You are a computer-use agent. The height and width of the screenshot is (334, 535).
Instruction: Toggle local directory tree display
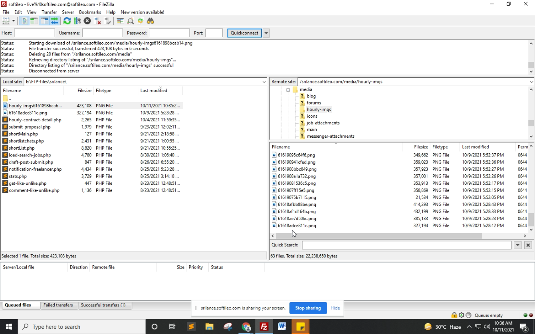point(34,21)
